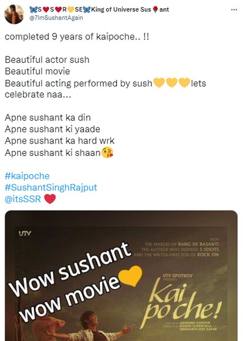Open the profile via the display name with the butterfly emojis
Viewport: 243px width, 341px height.
(99, 9)
